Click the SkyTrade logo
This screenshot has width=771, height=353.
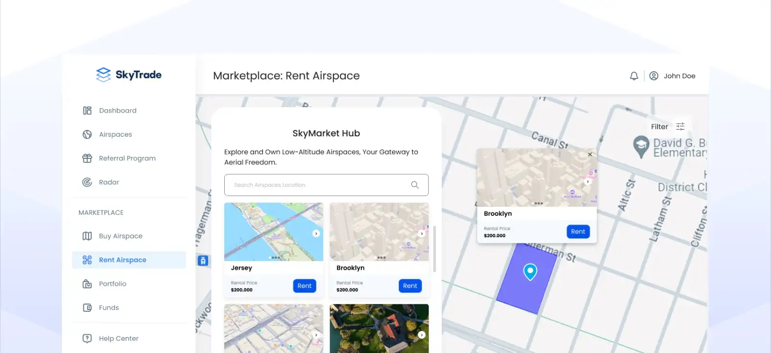(128, 75)
